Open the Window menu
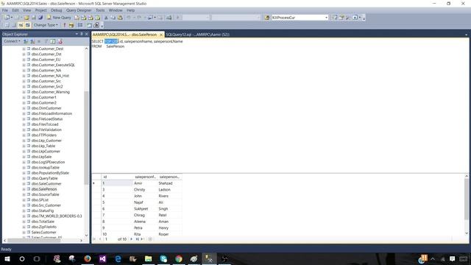471x265 pixels. pos(116,10)
